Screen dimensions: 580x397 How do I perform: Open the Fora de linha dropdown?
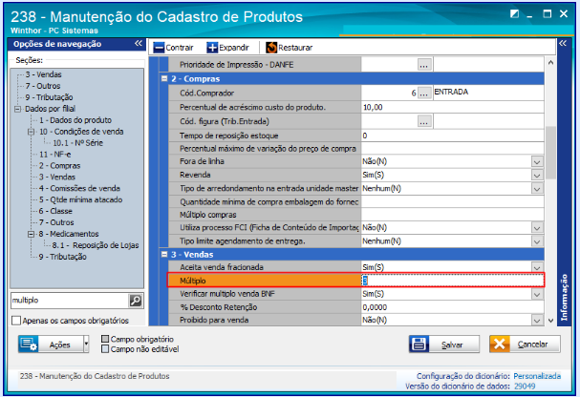click(x=537, y=161)
